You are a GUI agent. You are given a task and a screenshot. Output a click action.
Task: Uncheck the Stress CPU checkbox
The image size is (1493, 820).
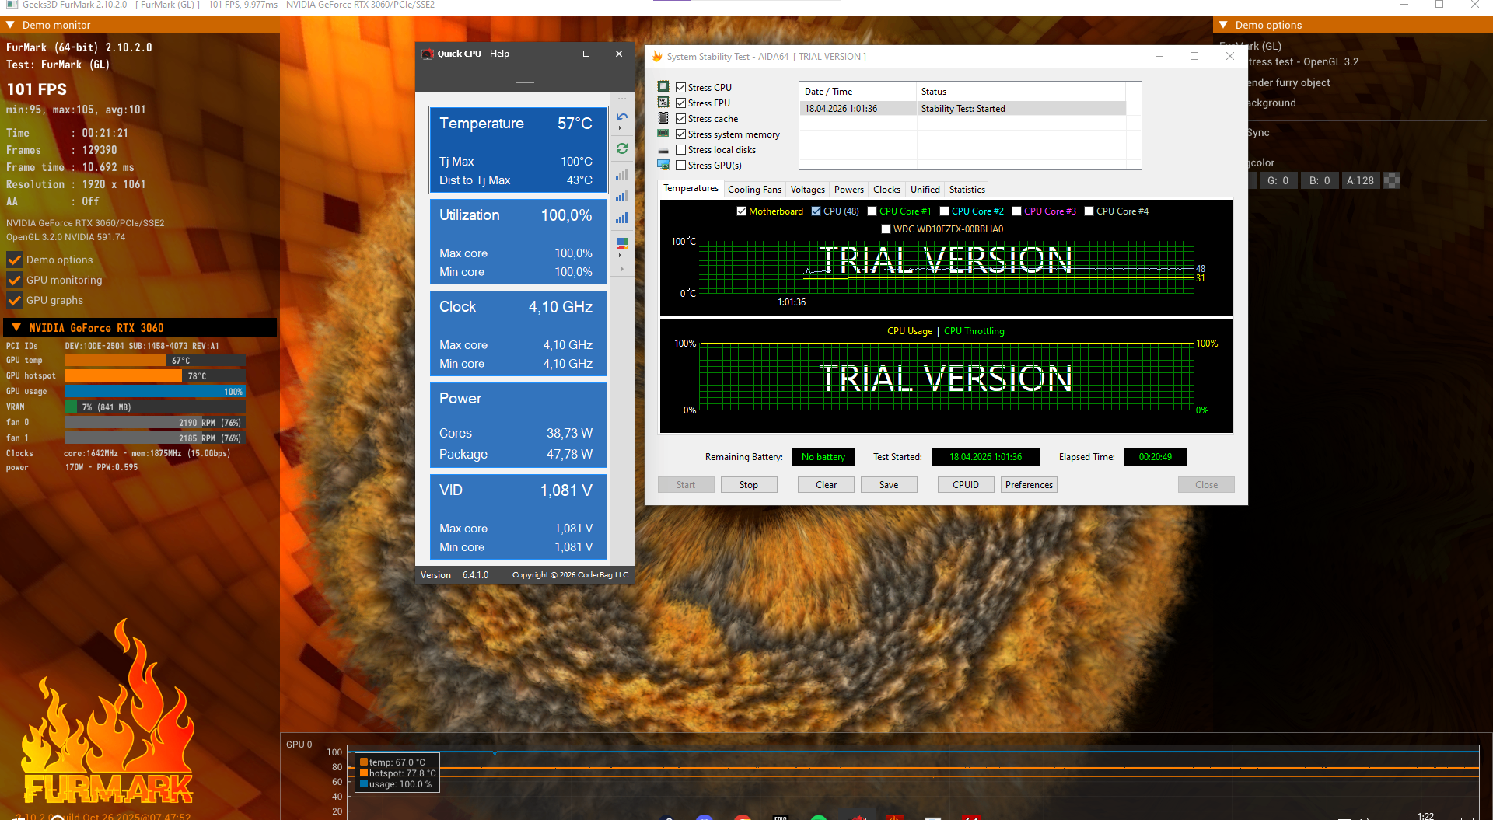coord(681,88)
